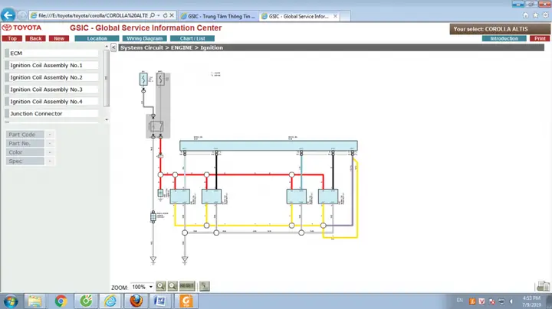
Task: Click the red Back button
Action: tap(35, 38)
